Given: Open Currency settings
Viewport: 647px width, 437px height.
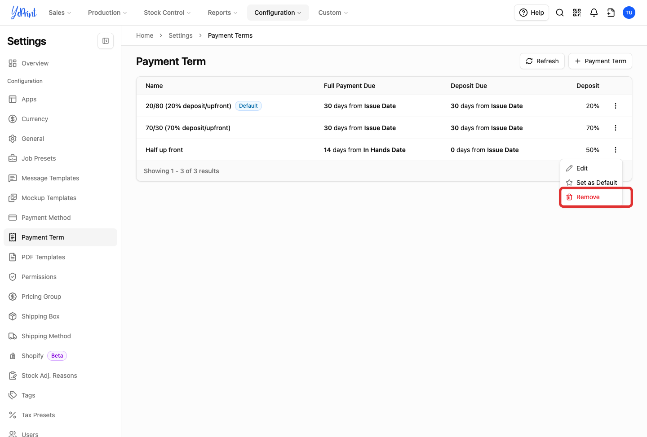Looking at the screenshot, I should [60, 119].
